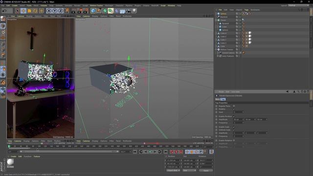Open the Size mode dropdown

(x=189, y=171)
